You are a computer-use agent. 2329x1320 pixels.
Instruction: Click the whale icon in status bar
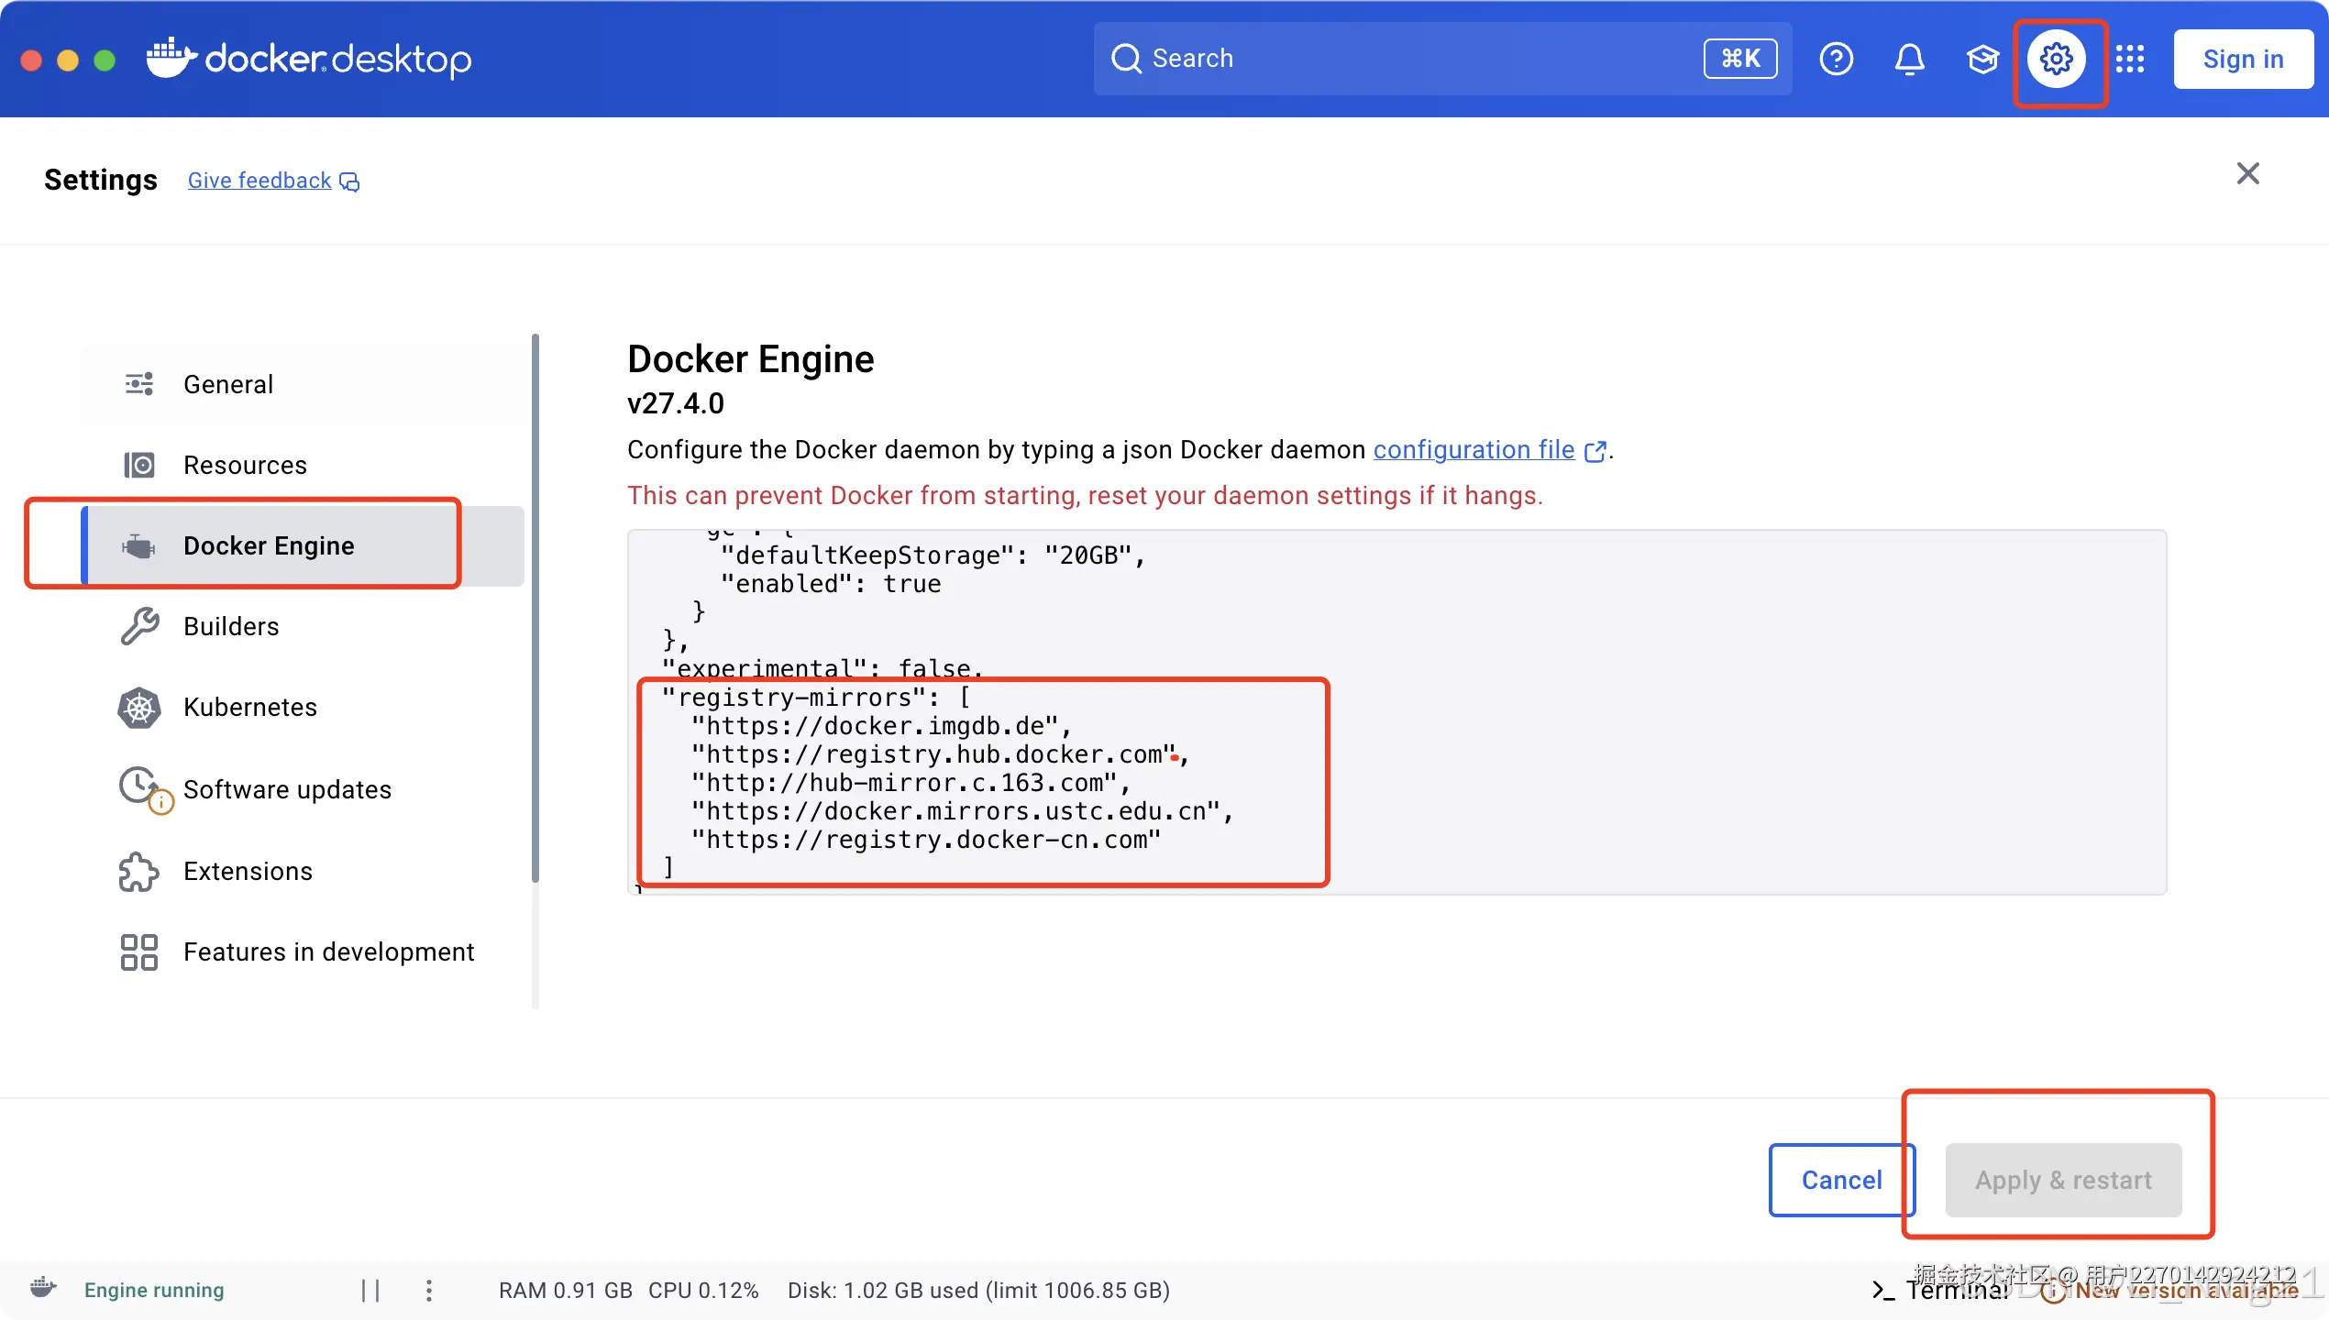click(x=43, y=1288)
